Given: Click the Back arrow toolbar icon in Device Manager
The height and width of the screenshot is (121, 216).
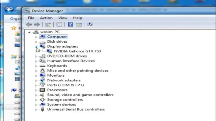Looking at the screenshot, I should coord(29,25).
